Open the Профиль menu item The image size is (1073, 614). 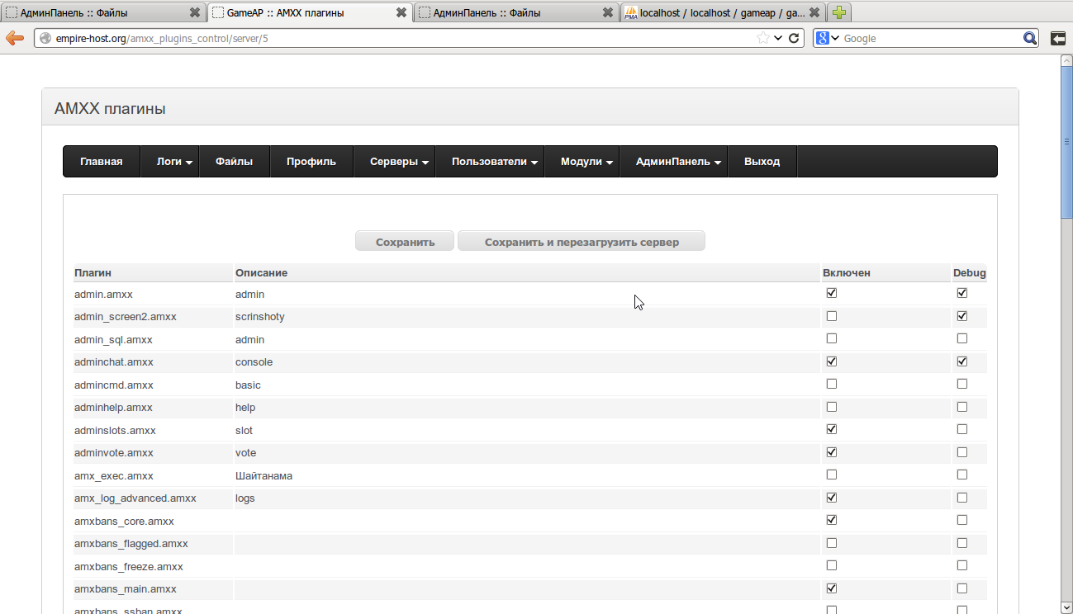pos(311,162)
